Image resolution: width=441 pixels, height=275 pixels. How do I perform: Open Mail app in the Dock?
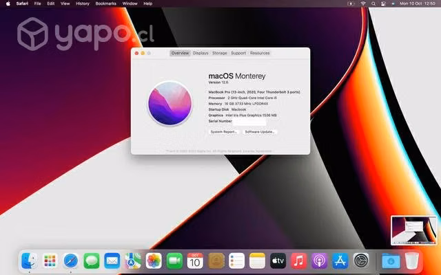[x=112, y=261]
